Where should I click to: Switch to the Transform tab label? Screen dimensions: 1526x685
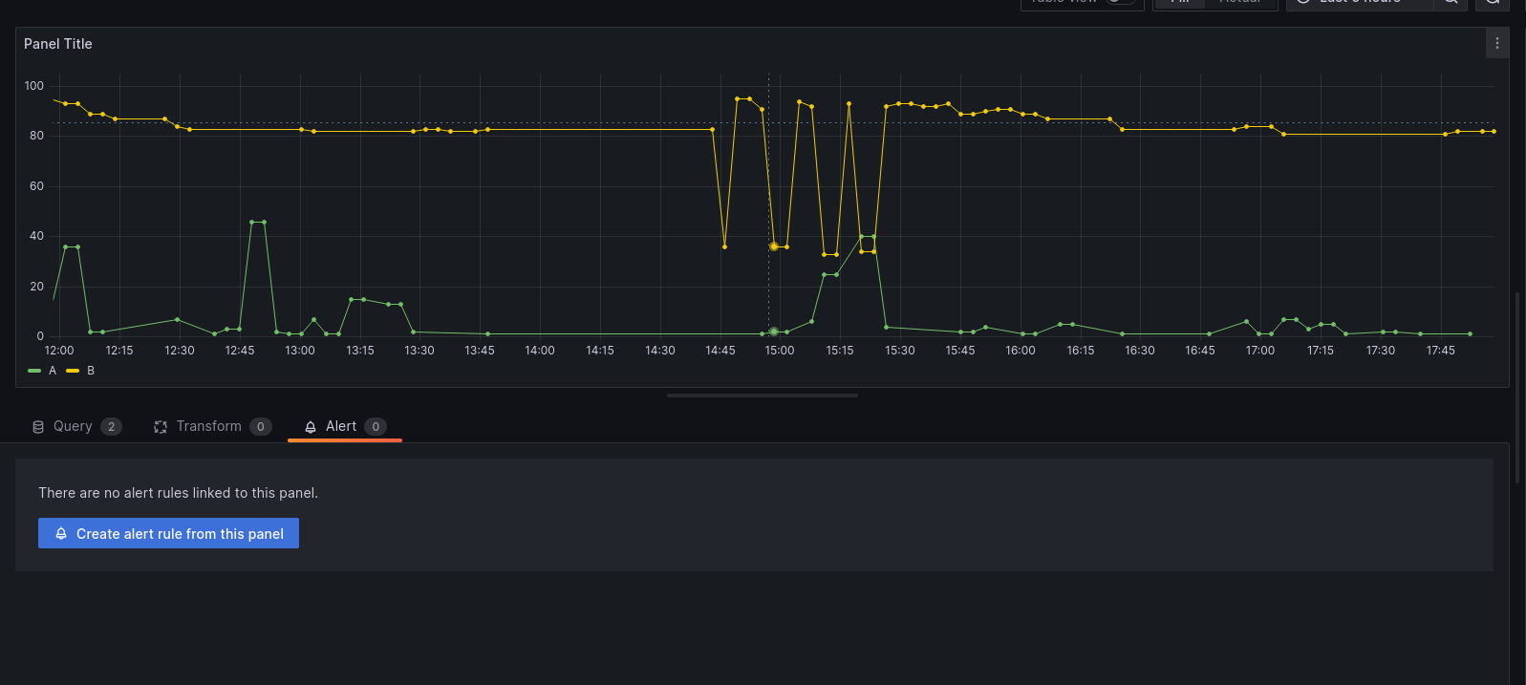pyautogui.click(x=208, y=427)
